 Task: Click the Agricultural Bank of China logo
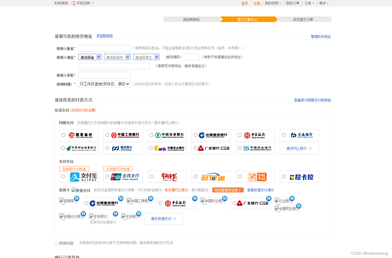(x=169, y=135)
